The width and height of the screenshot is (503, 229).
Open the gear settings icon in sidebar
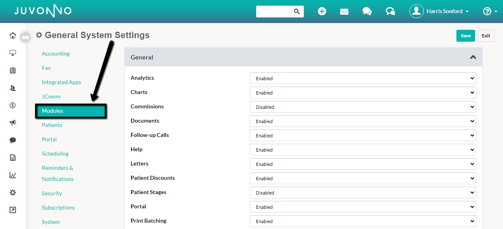point(13,192)
